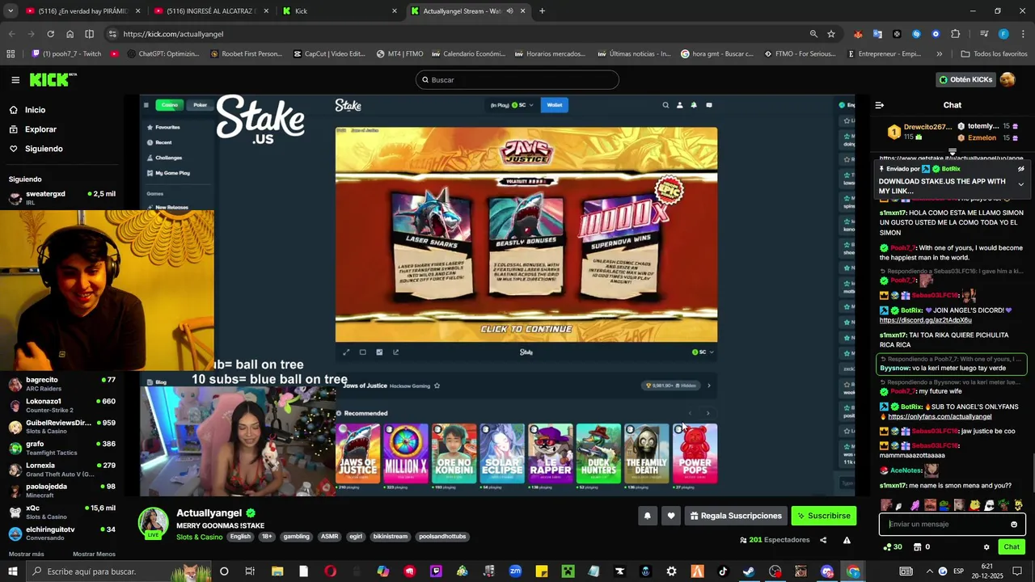This screenshot has width=1035, height=582.
Task: Report stream with warning icon
Action: (847, 540)
